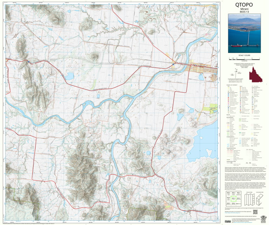Click the sheet number 8655-13
The image size is (269, 225).
(x=244, y=12)
